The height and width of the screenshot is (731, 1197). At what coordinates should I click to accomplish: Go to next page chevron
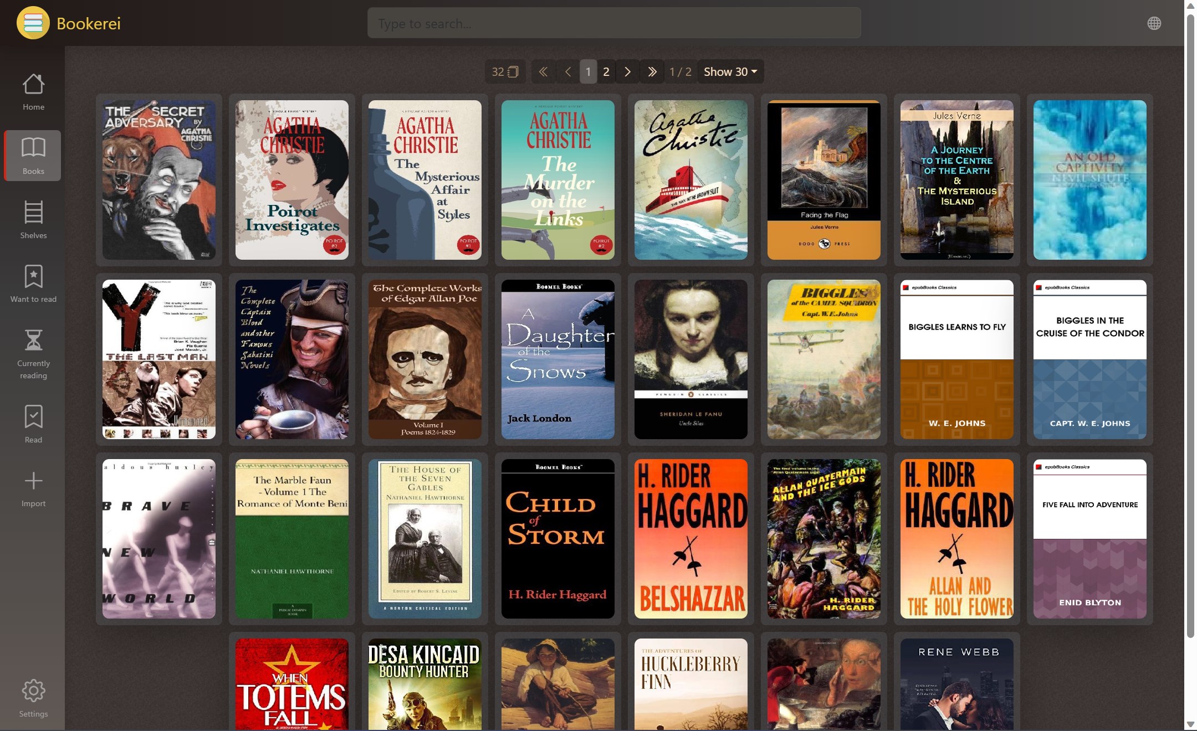627,72
